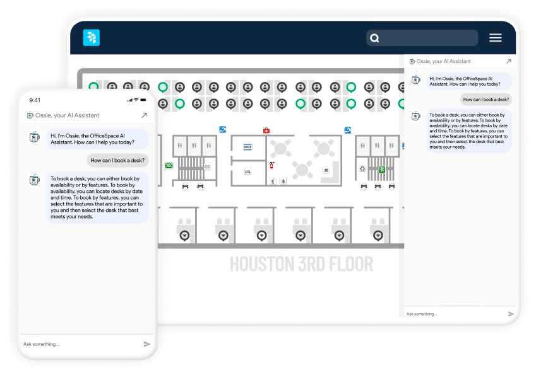Screen dimensions: 536x375
Task: Click the Ossie avatar beside the phone's greeting
Action: [x=35, y=137]
